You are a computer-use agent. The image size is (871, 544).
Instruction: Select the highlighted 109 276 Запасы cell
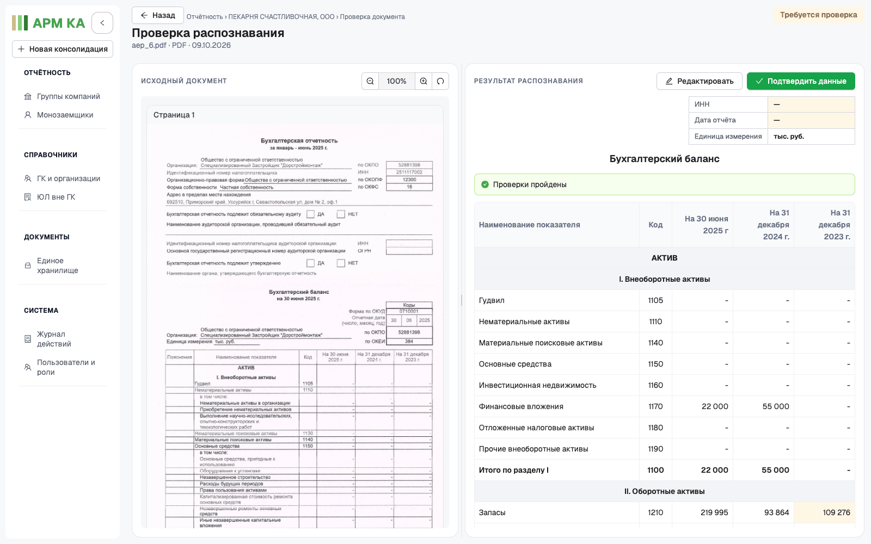[825, 512]
